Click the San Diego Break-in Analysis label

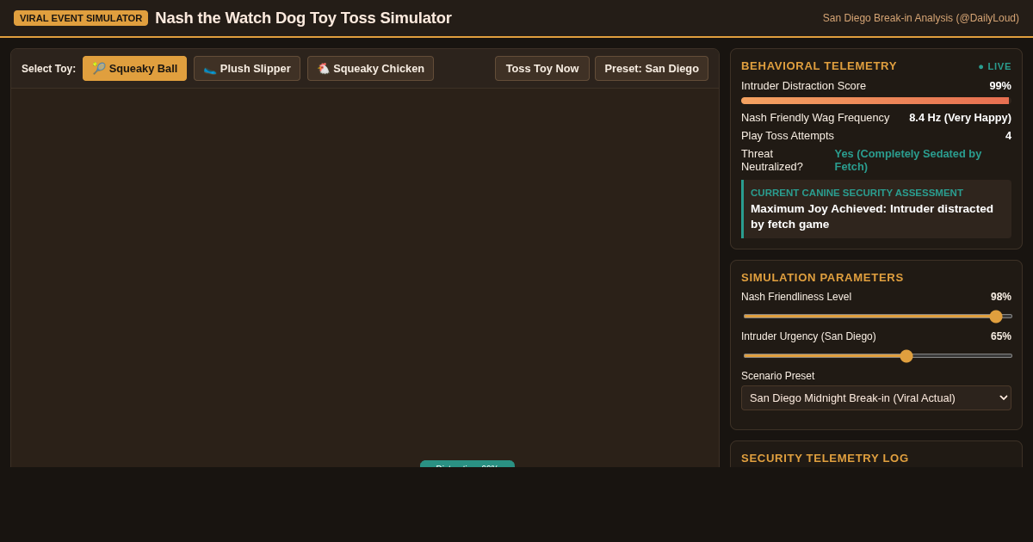(920, 18)
